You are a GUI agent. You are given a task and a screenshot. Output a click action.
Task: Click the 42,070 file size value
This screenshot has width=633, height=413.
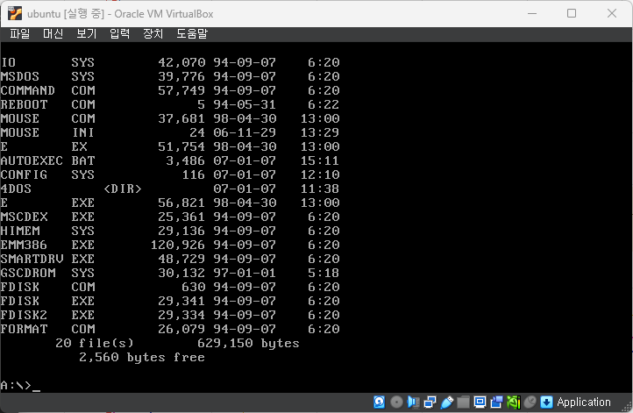point(181,62)
